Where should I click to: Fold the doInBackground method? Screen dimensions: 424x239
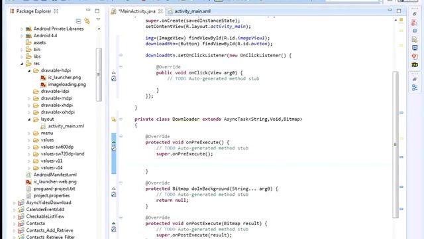click(121, 183)
